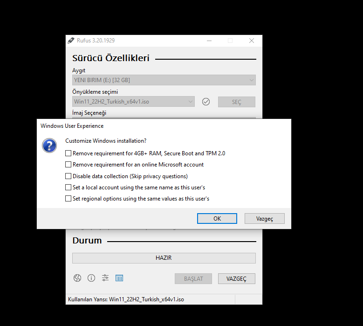Open Rufus language globe icon
Viewport: 363px width, 326px height.
(77, 278)
